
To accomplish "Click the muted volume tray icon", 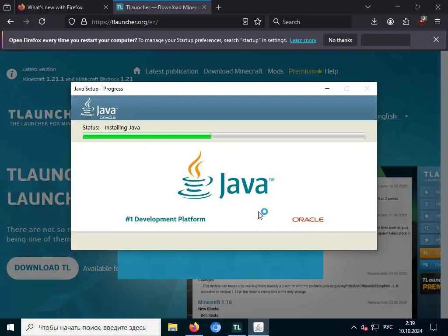I will pos(364,327).
